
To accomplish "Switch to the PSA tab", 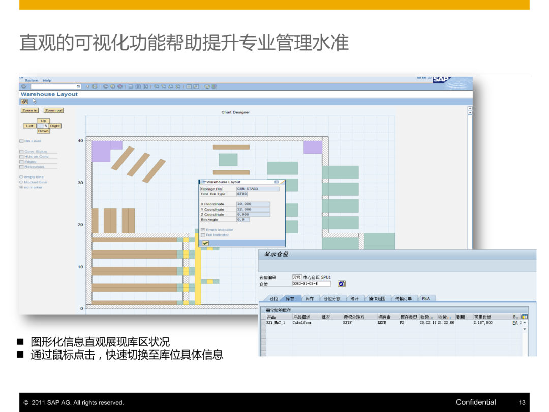I will tap(426, 299).
